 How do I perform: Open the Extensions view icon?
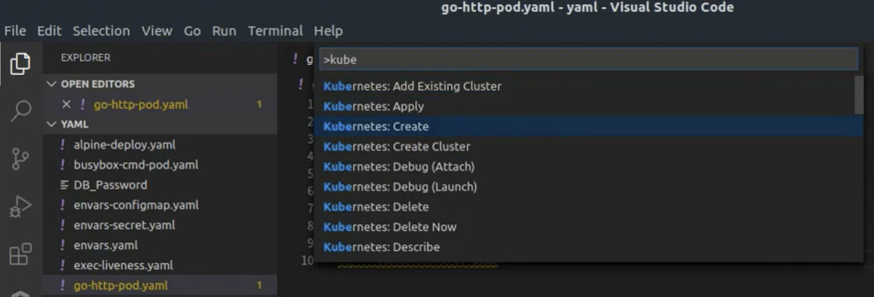click(20, 254)
